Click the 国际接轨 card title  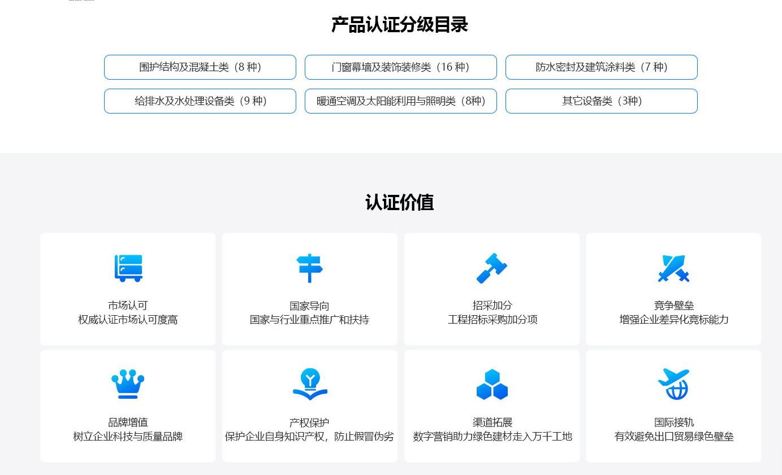click(674, 422)
